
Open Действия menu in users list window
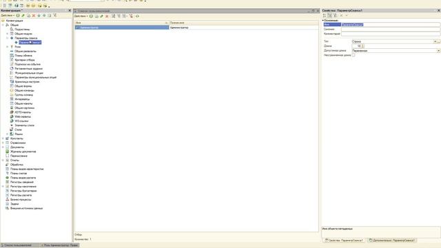[x=81, y=17]
